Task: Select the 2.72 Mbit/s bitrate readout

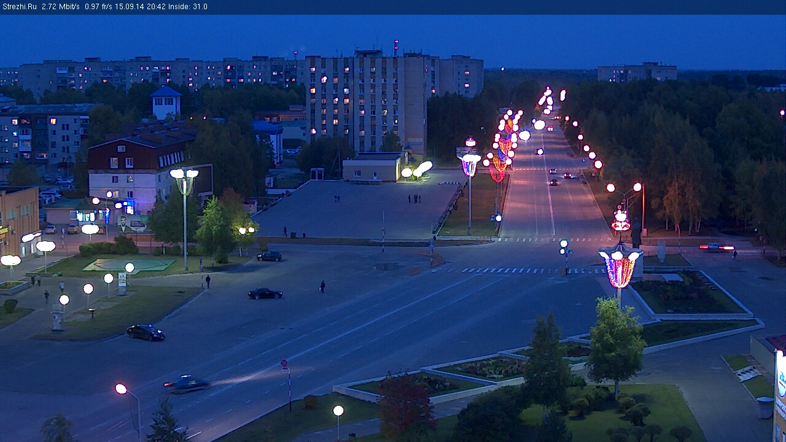Action: coord(60,7)
